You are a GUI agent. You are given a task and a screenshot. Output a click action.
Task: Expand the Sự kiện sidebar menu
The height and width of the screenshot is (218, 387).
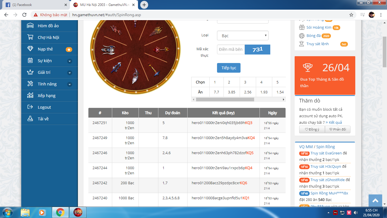coord(70,61)
